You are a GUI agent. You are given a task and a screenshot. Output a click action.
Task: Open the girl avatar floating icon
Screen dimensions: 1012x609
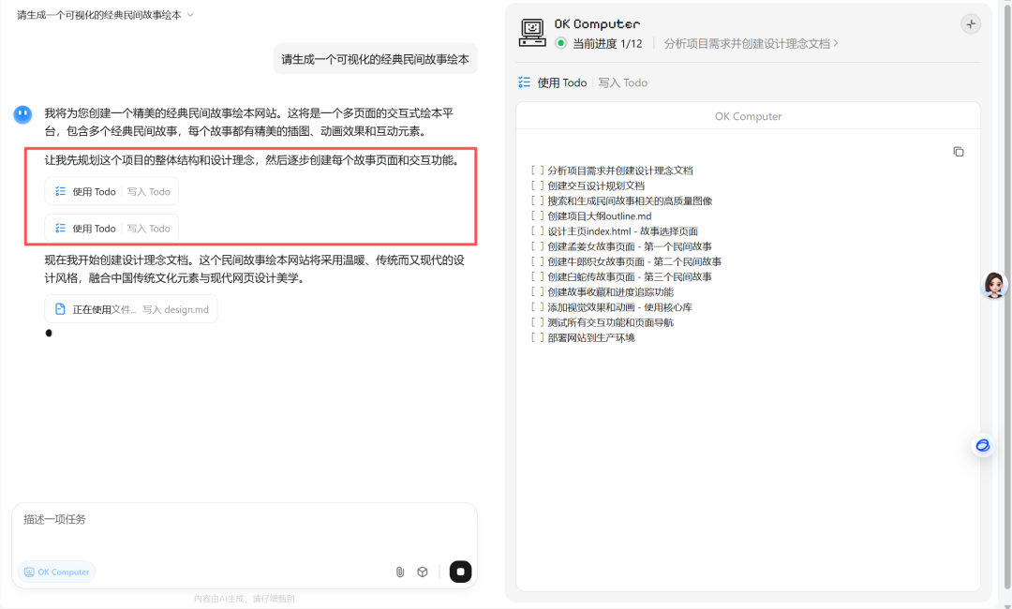[995, 285]
